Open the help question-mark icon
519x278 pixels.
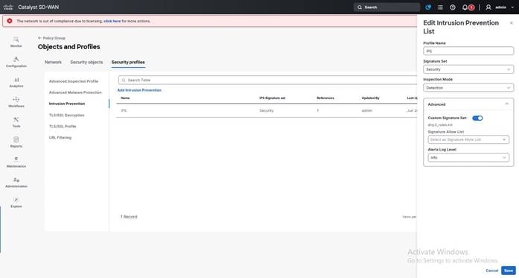pyautogui.click(x=453, y=7)
